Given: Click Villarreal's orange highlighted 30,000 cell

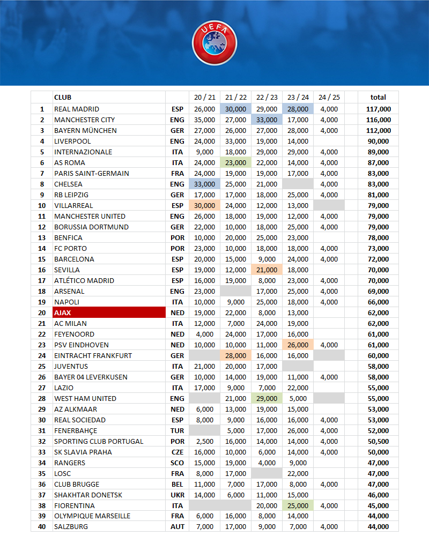Looking at the screenshot, I should pyautogui.click(x=204, y=205).
